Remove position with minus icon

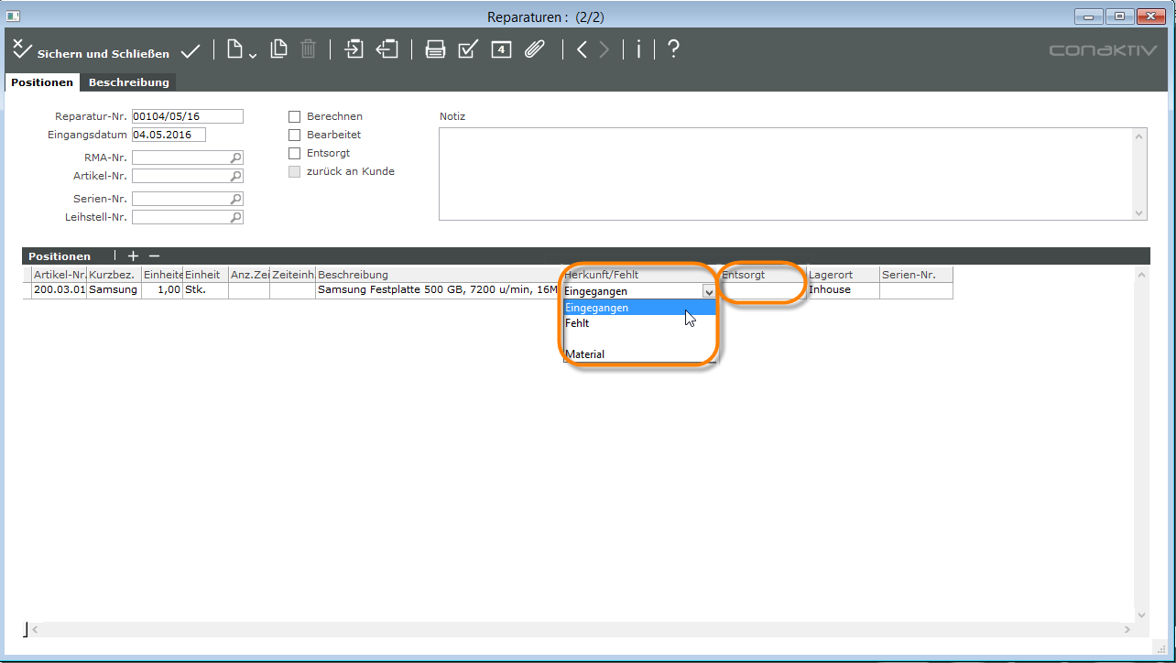[154, 256]
